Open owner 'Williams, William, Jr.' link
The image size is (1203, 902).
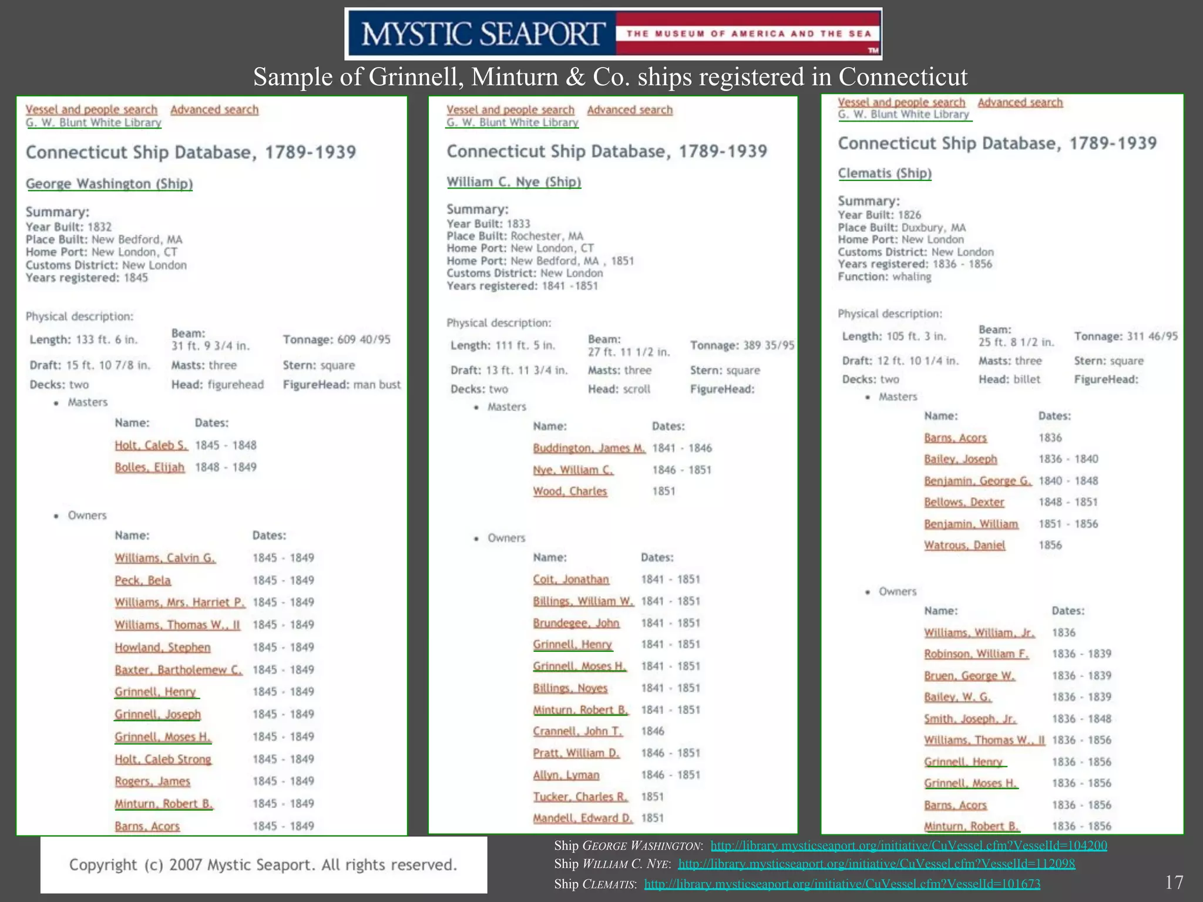point(979,633)
